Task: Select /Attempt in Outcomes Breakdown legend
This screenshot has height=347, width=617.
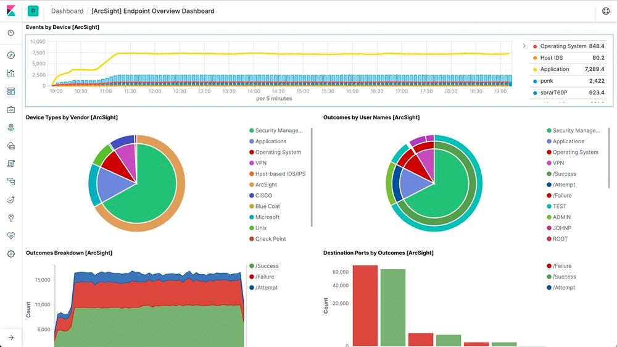Action: [263, 288]
